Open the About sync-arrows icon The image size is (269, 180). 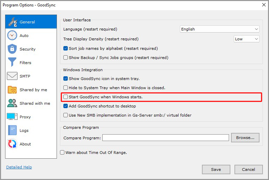[12, 144]
